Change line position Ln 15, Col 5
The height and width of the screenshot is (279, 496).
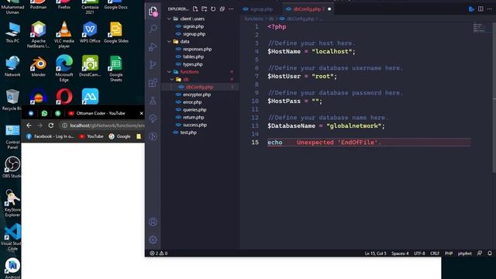pos(375,253)
